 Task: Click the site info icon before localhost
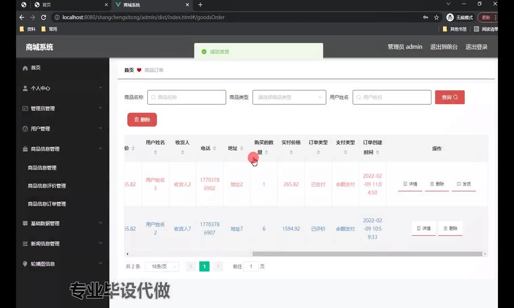point(57,17)
